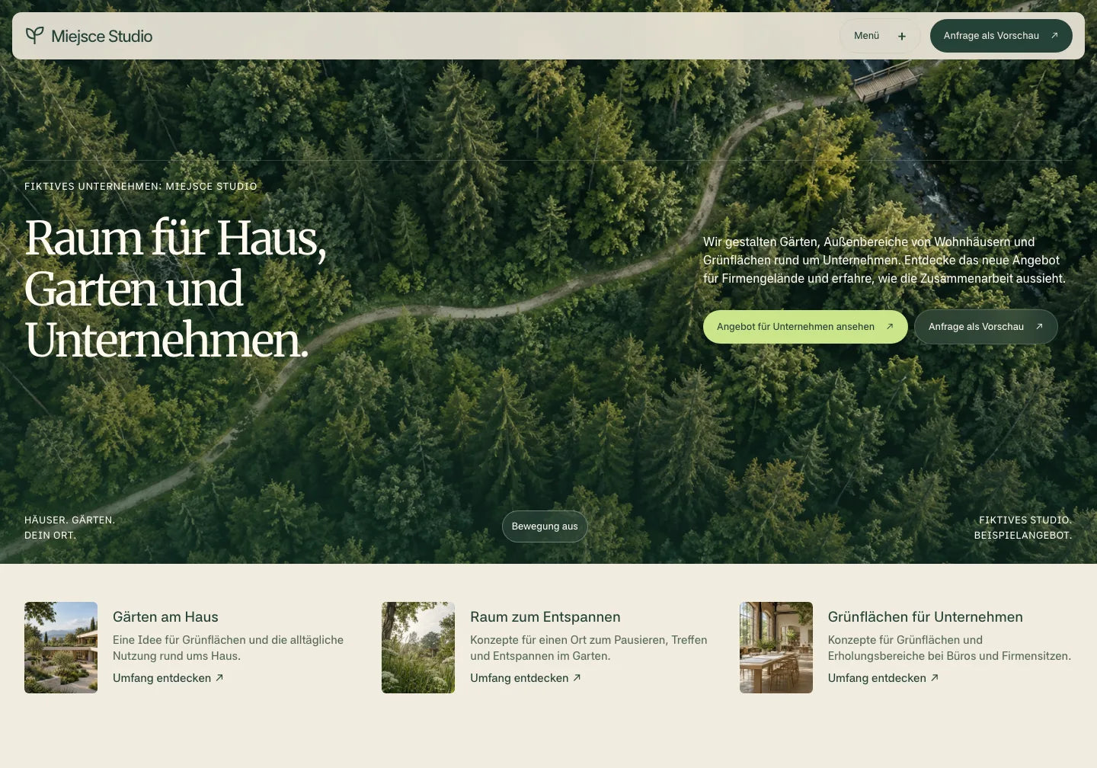Click the caption HÄUSER. GÄRTEN. DEIN ORT.
The width and height of the screenshot is (1097, 768).
pyautogui.click(x=70, y=527)
